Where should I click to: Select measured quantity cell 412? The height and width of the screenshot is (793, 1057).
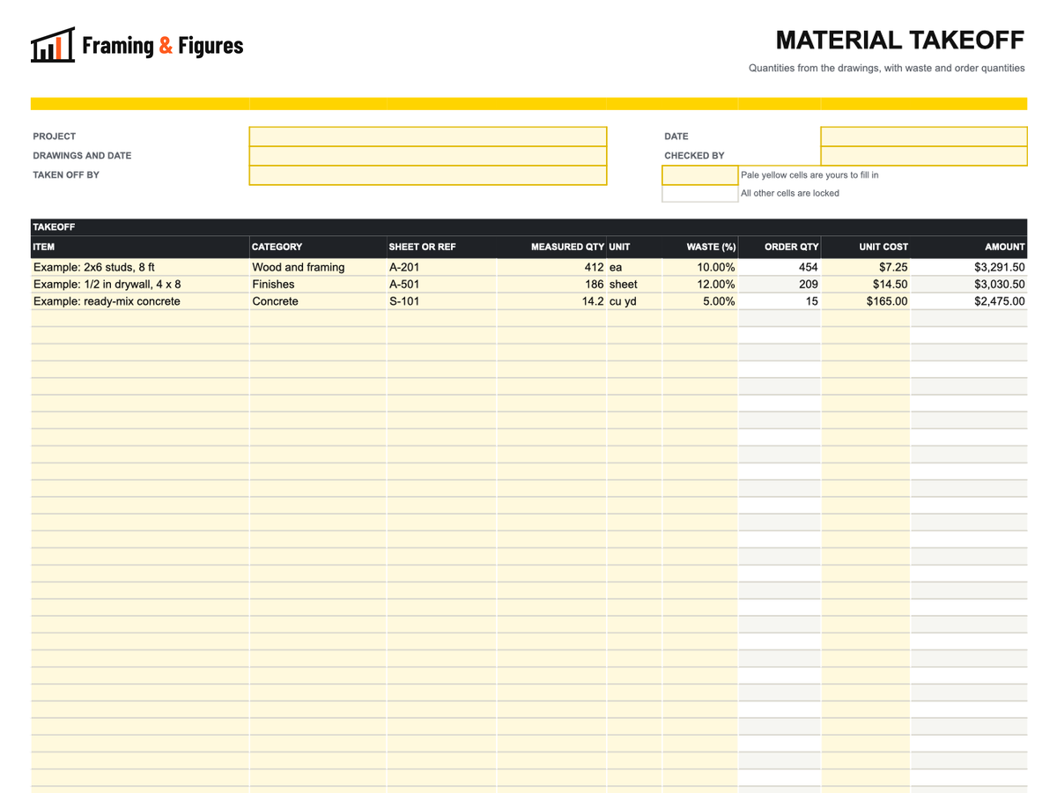click(x=551, y=267)
